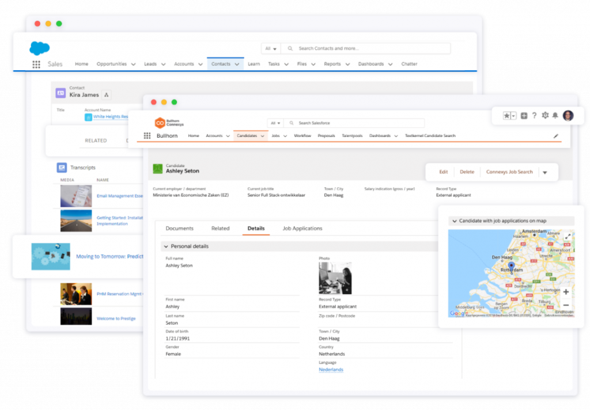Open the Nederlands language link

click(x=331, y=370)
